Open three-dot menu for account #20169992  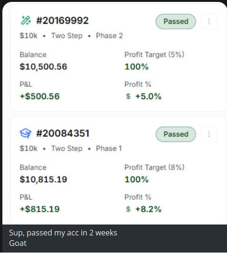(209, 21)
